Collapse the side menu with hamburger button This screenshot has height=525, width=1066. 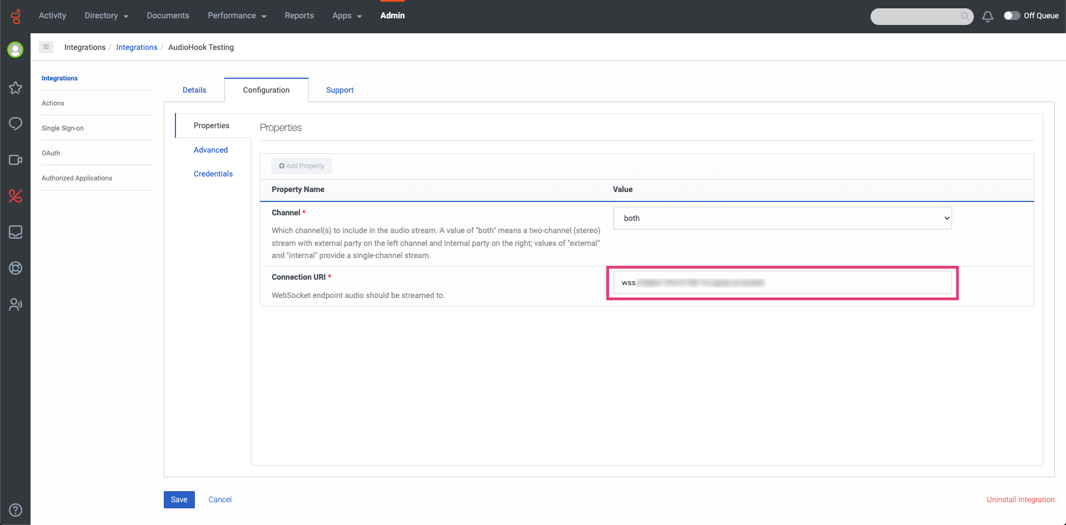pos(46,47)
